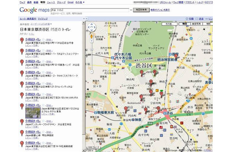Pick the Street View pegman icon
Viewport: 231px width, 152px height.
tap(92, 36)
